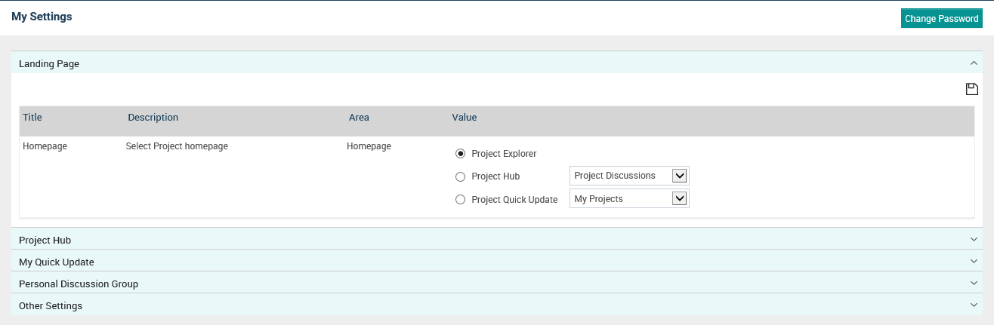The height and width of the screenshot is (325, 994).
Task: Select the Project Quick Update radio option
Action: point(460,200)
